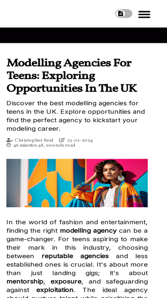Click the model's face in the hero image

pyautogui.click(x=111, y=172)
